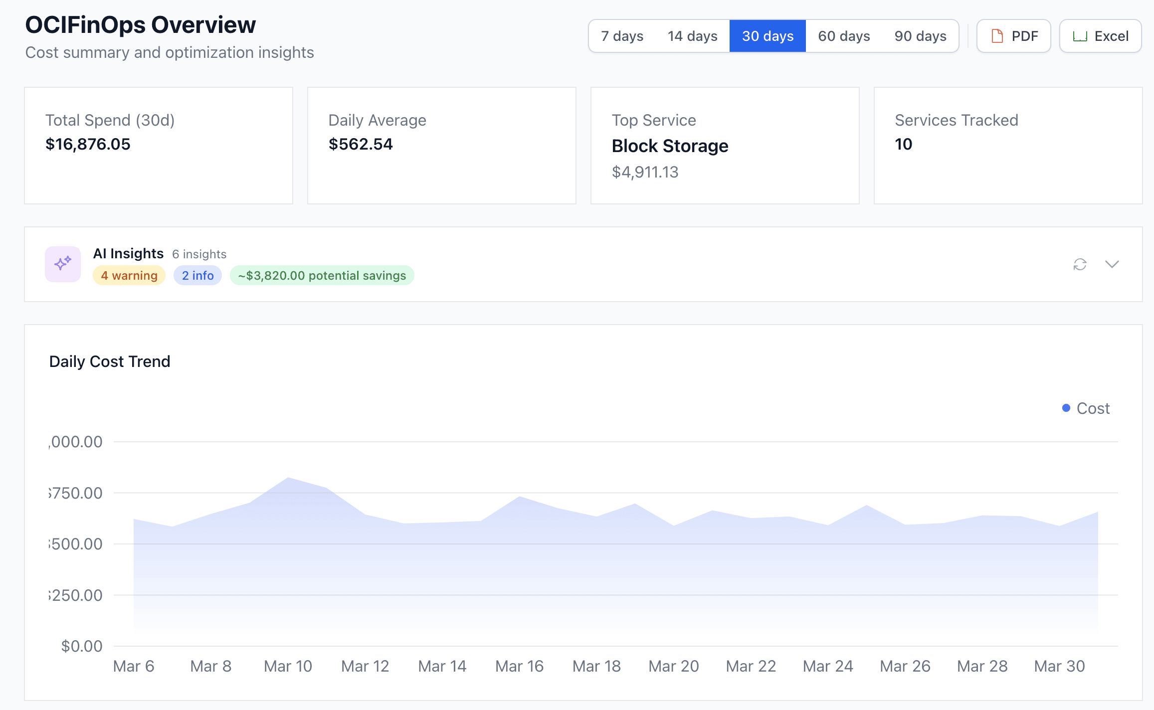Click the "6 insights" label
Viewport: 1154px width, 710px height.
[x=199, y=254]
